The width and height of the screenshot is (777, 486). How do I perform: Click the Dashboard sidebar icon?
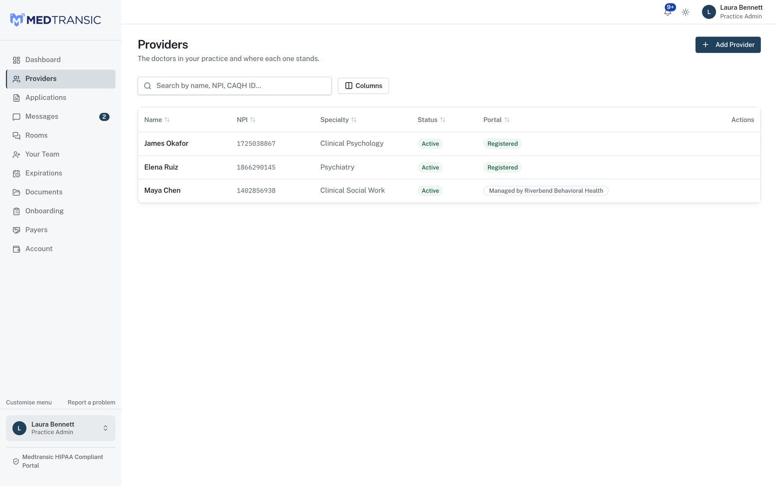(x=17, y=60)
